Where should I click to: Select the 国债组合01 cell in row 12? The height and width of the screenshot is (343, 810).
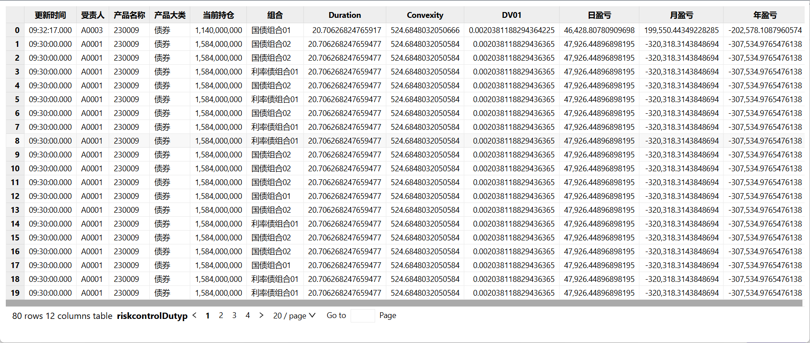pyautogui.click(x=275, y=196)
